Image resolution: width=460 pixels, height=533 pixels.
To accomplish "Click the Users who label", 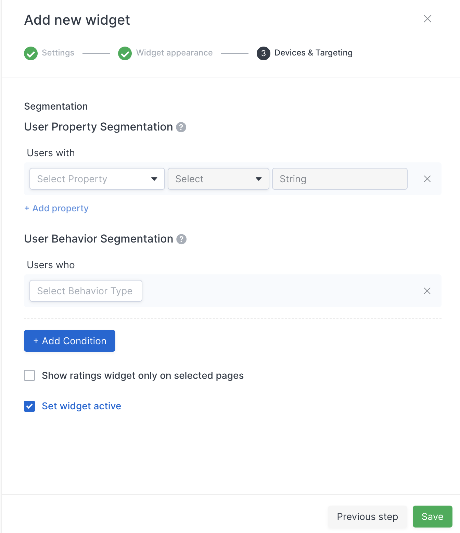I will (51, 265).
